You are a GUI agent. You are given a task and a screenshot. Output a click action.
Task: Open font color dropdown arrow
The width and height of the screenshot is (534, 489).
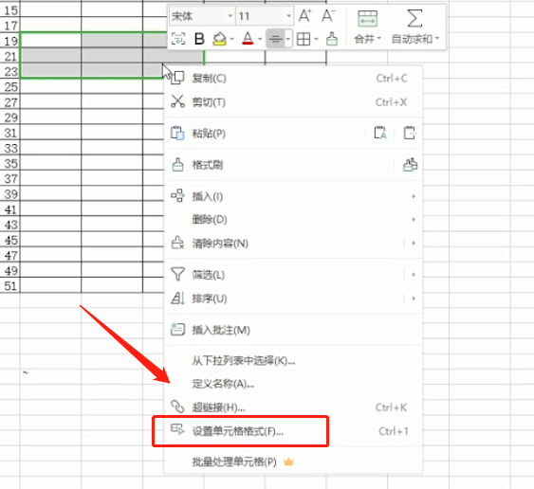pyautogui.click(x=260, y=39)
